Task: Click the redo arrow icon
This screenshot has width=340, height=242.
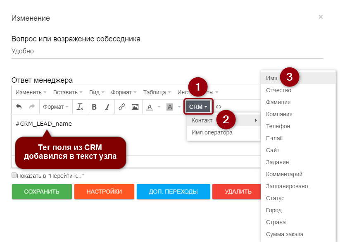Action: click(32, 107)
